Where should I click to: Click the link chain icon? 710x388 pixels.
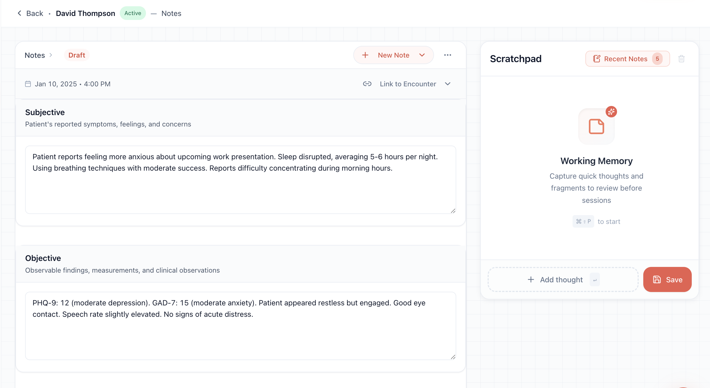(367, 84)
